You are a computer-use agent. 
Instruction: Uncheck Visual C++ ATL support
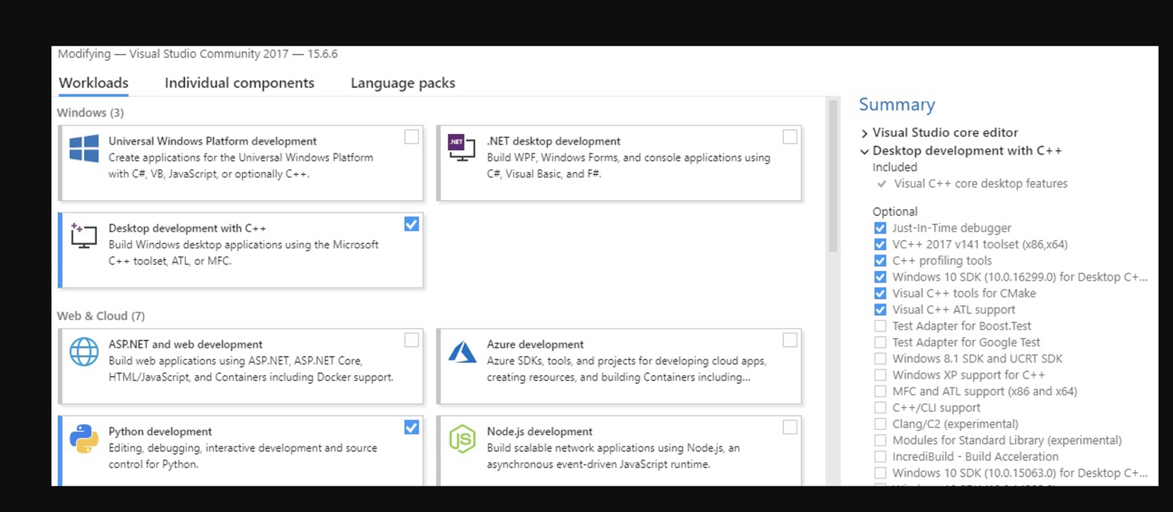coord(880,310)
